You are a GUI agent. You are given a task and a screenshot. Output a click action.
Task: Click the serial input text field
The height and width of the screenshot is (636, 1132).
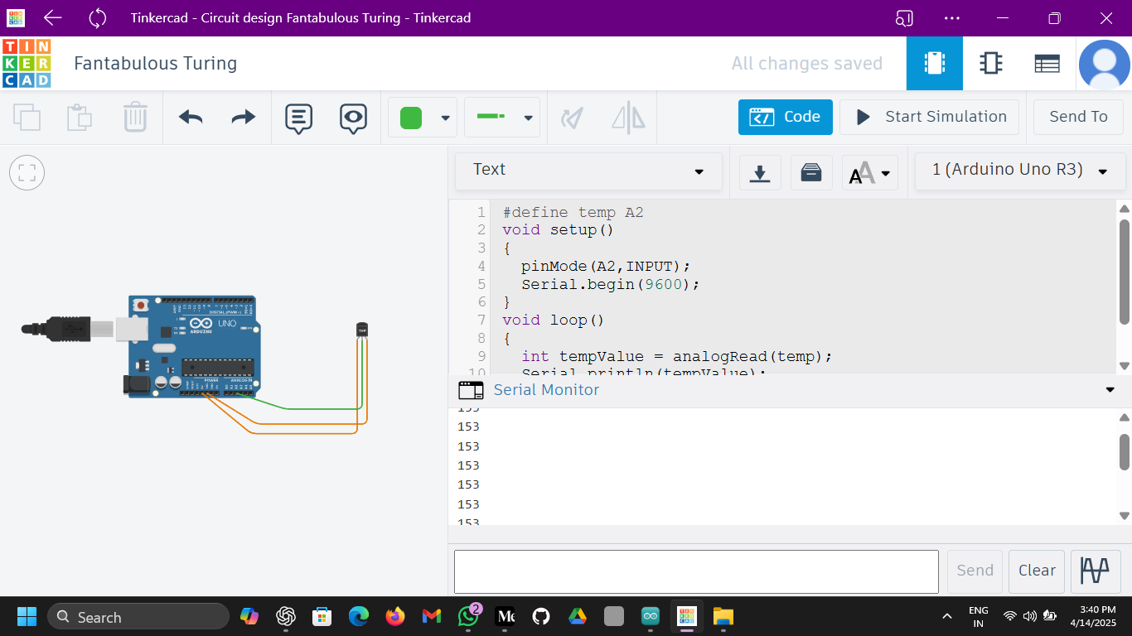[x=696, y=571]
